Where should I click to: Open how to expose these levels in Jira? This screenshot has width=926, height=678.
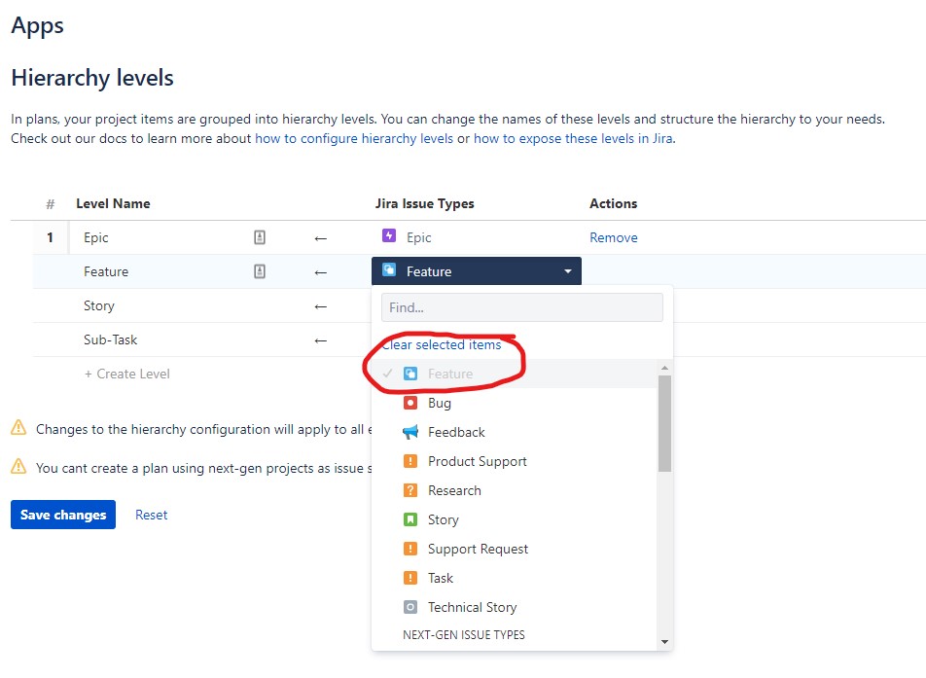point(573,138)
